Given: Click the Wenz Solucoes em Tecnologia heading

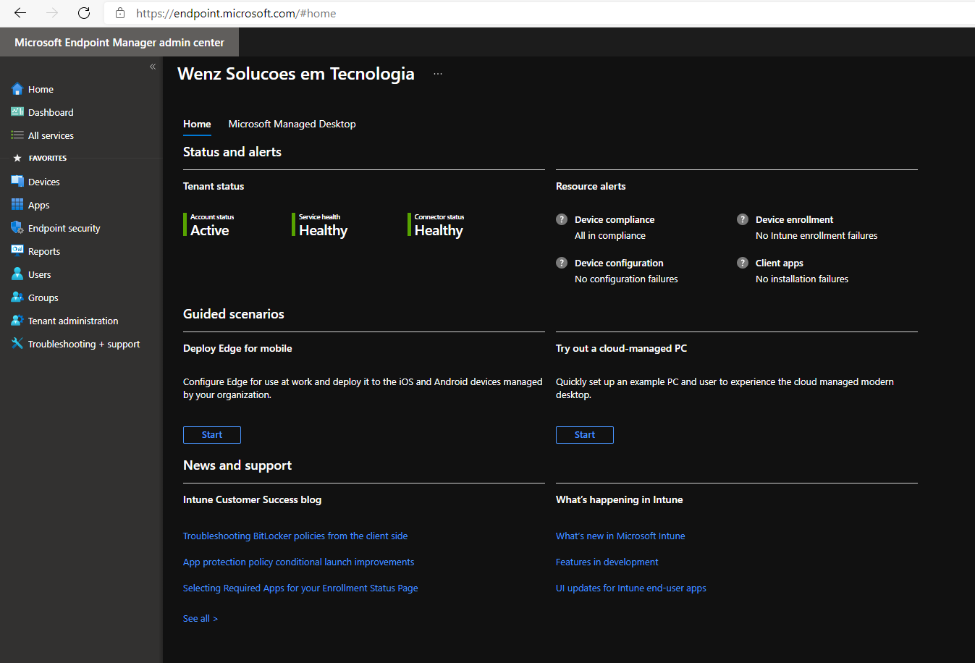Looking at the screenshot, I should point(296,74).
